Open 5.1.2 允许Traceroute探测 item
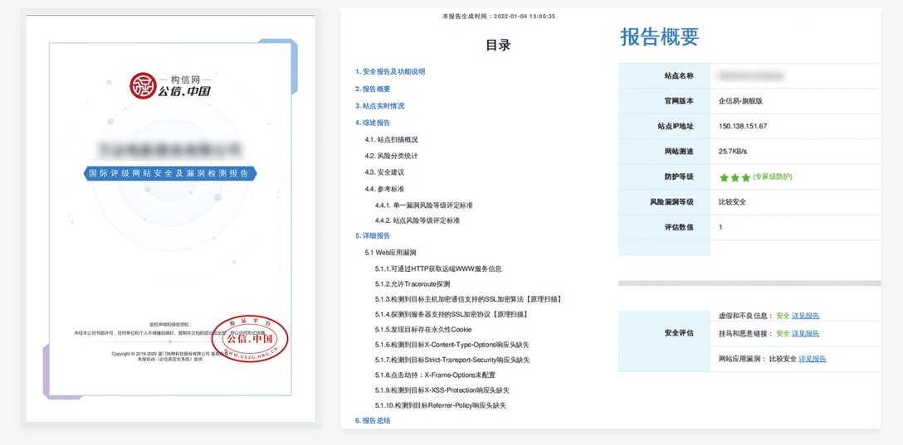 tap(412, 284)
